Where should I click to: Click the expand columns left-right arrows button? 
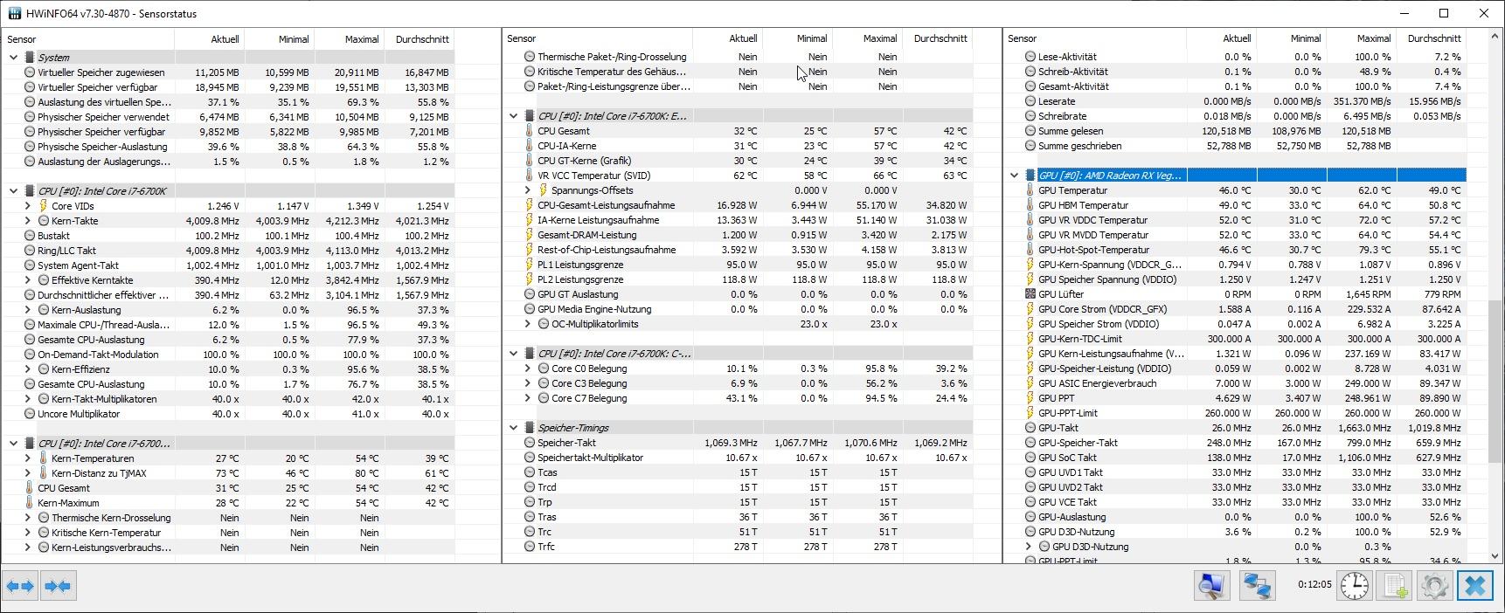point(21,586)
